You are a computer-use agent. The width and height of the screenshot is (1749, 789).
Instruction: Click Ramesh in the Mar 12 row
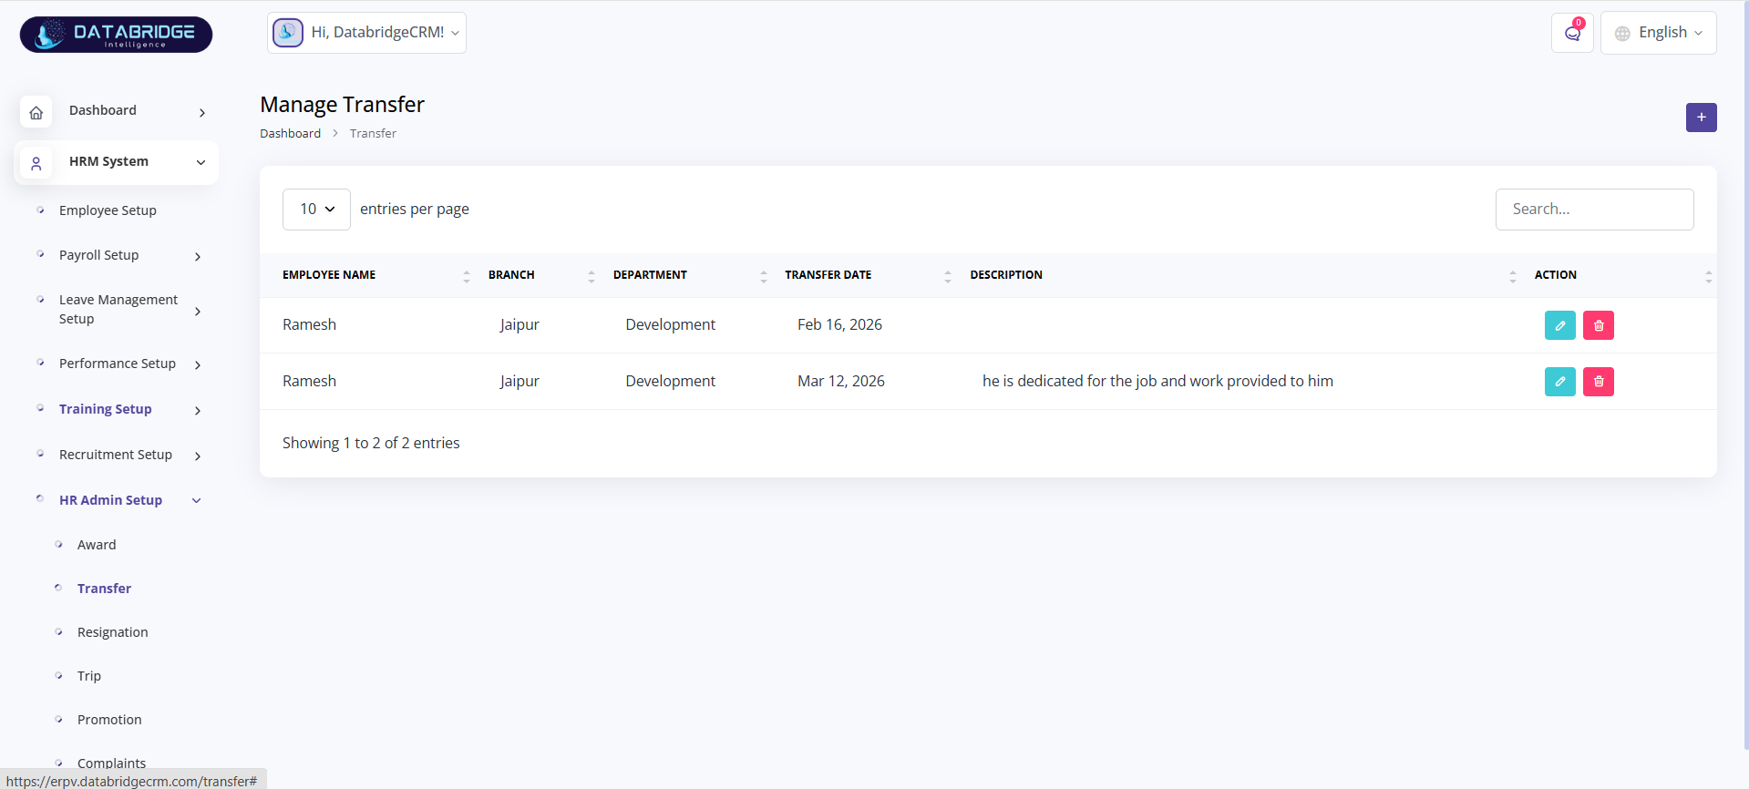[x=309, y=382]
